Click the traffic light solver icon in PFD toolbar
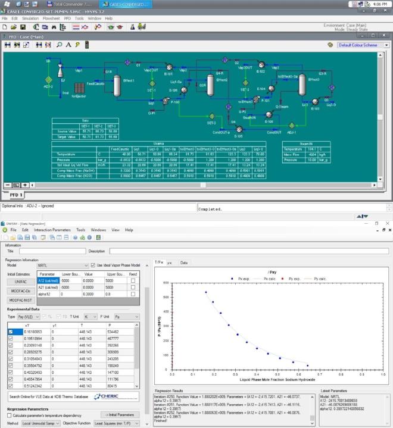Screen dimensions: 393x428 click(x=86, y=45)
